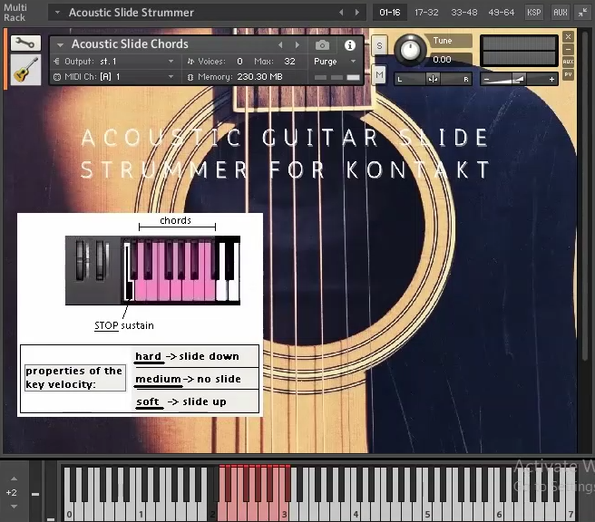Click the +2 octave transpose value
Screen dimensions: 595x522
12,492
